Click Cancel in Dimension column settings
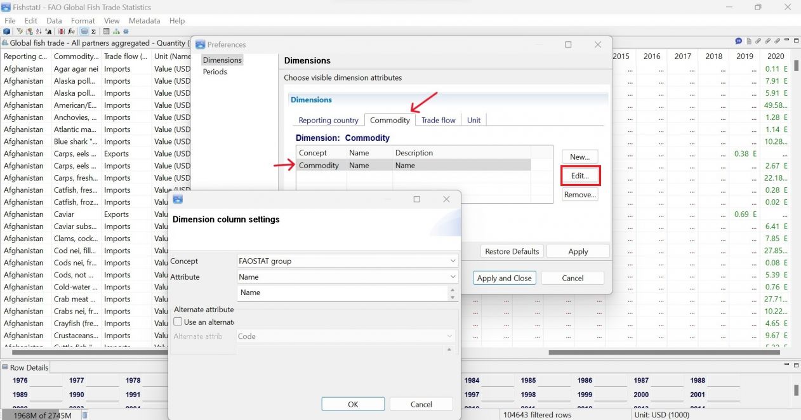 tap(421, 404)
